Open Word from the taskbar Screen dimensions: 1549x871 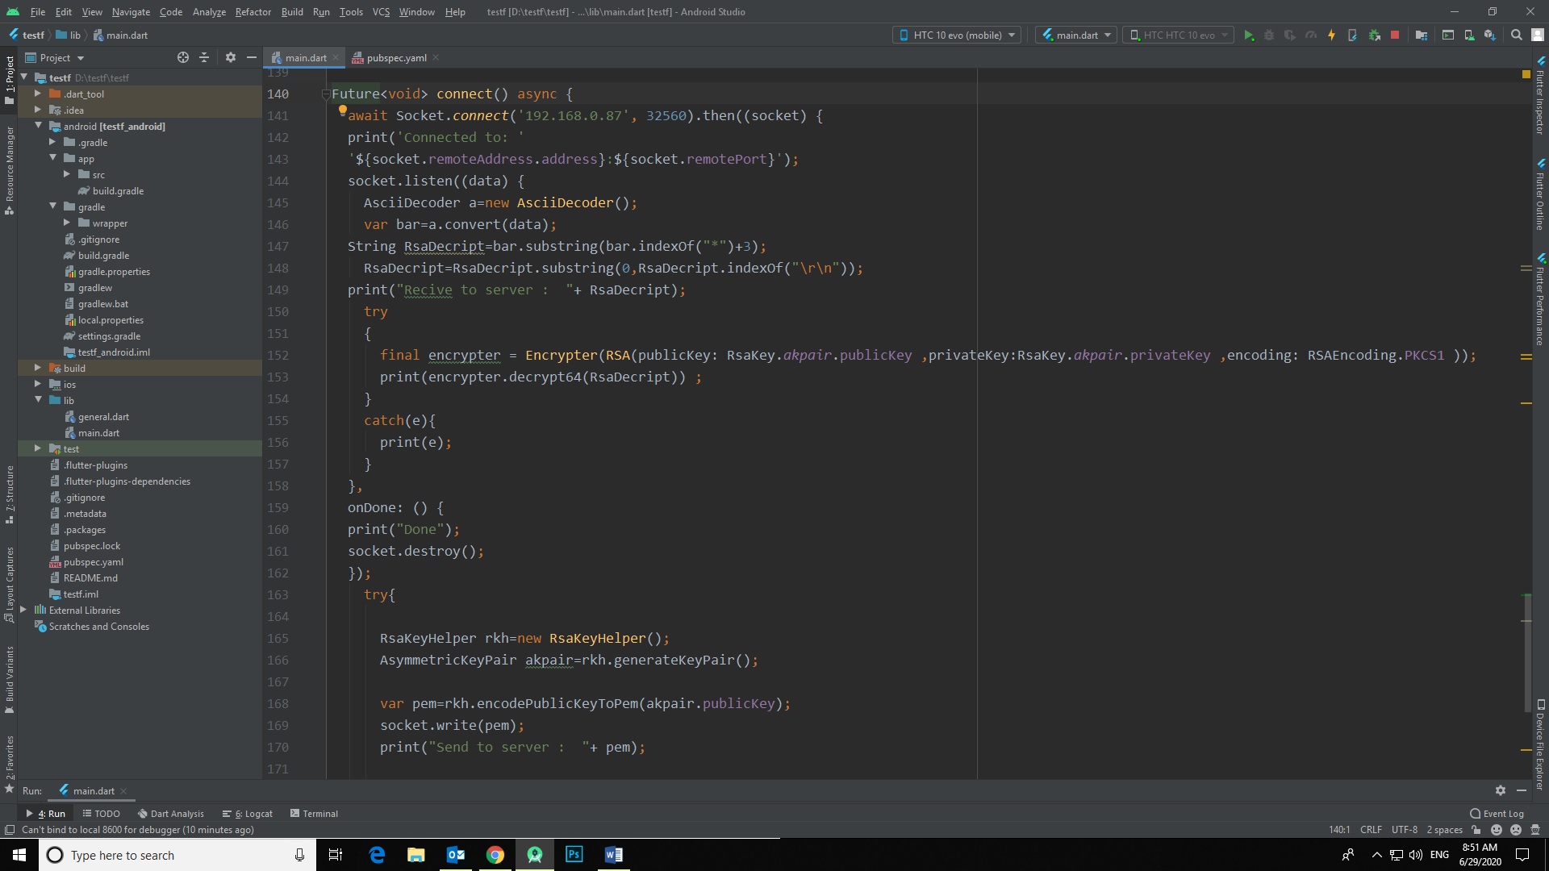coord(613,855)
